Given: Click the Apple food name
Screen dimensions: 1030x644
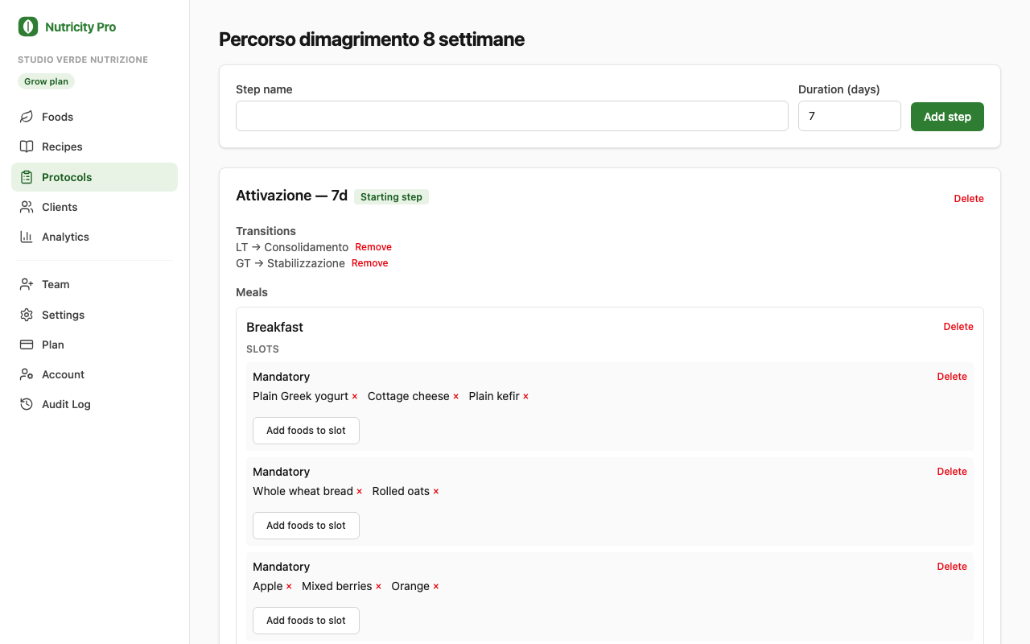Looking at the screenshot, I should (x=267, y=586).
